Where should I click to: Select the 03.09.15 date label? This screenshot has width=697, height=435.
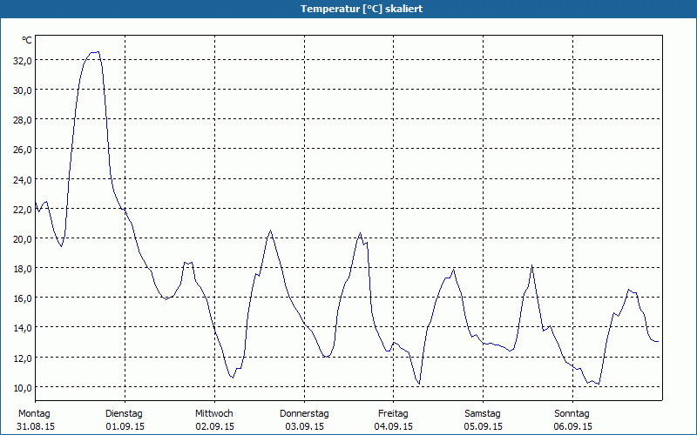pos(304,427)
